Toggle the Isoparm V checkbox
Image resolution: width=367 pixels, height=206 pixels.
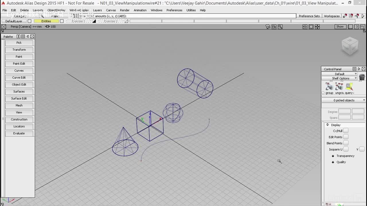pyautogui.click(x=362, y=149)
